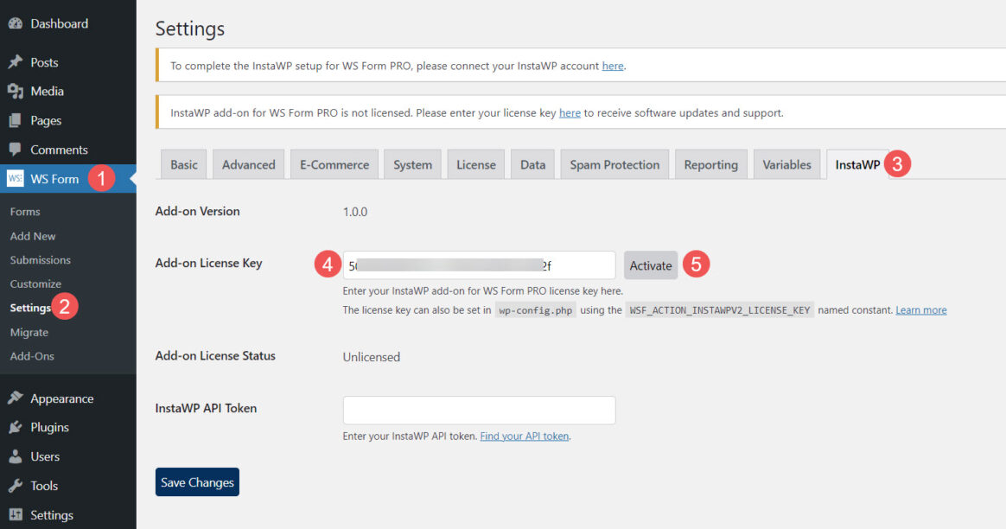1006x529 pixels.
Task: Open the System tab
Action: [412, 164]
